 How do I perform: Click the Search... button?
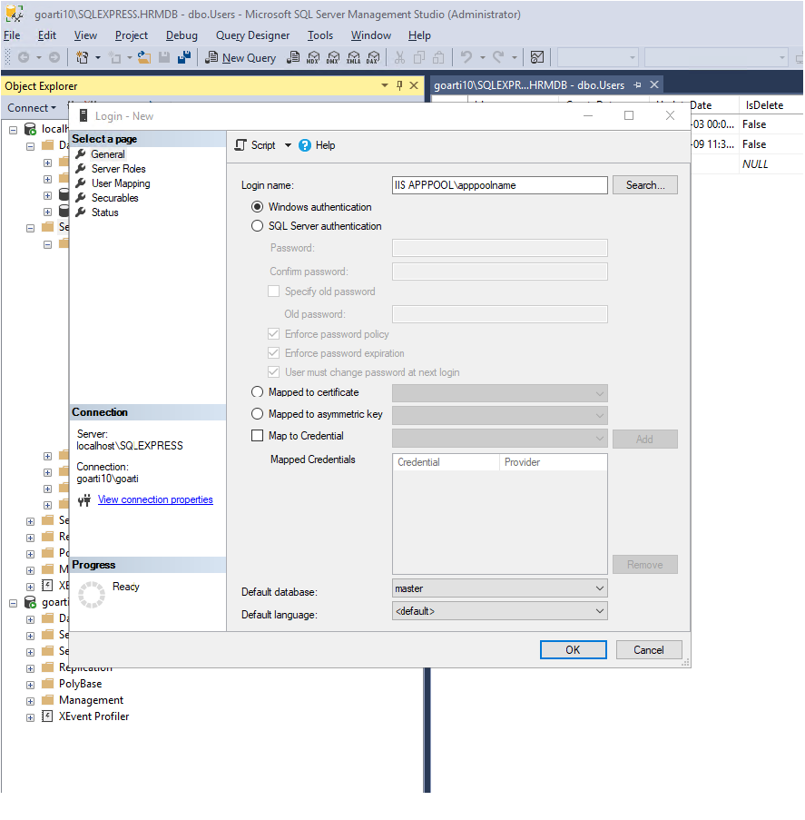[645, 185]
